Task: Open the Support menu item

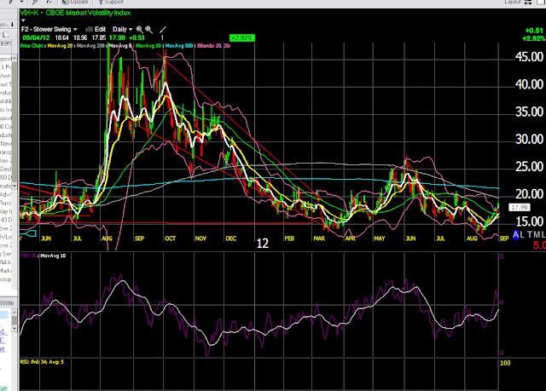Action: (110, 2)
